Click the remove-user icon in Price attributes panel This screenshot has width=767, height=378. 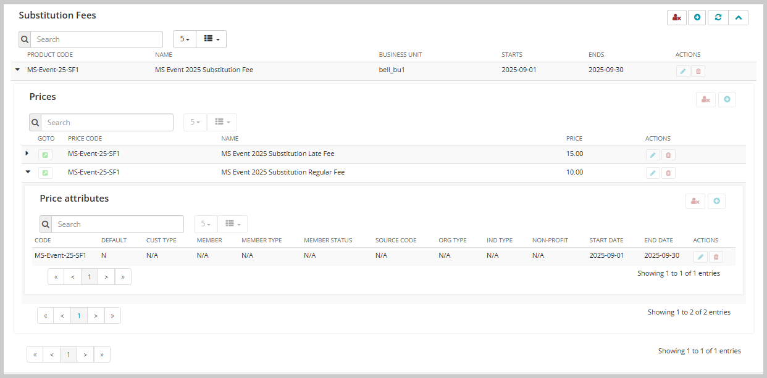click(695, 201)
